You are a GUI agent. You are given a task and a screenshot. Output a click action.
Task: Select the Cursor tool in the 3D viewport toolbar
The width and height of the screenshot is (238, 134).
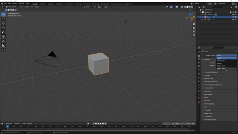[x=3, y=19]
